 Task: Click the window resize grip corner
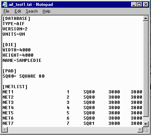click(x=146, y=130)
